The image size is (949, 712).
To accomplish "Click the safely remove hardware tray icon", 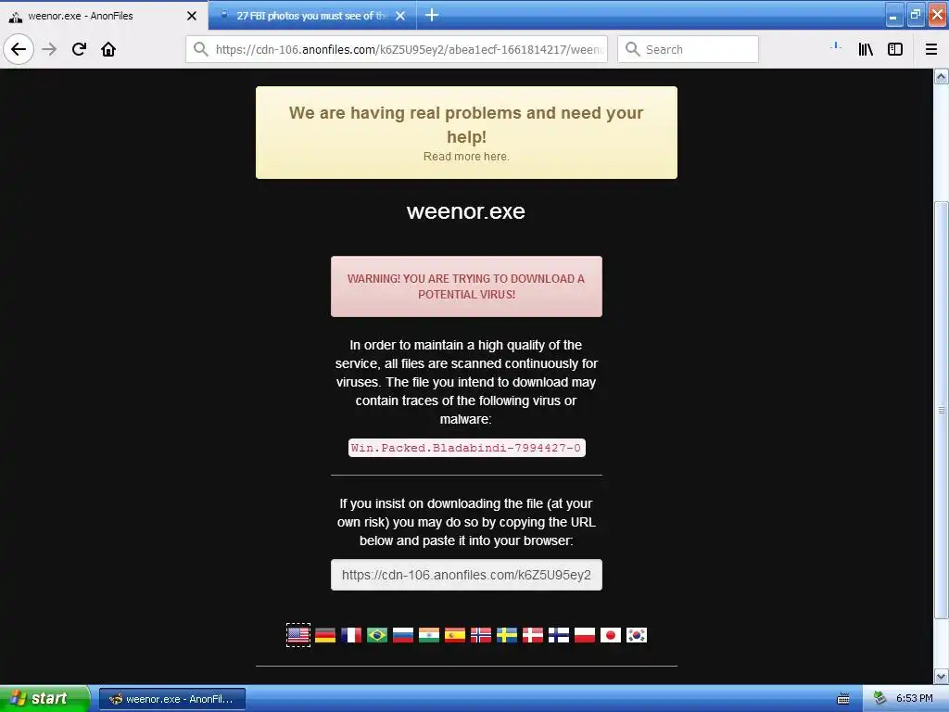I will pyautogui.click(x=879, y=699).
